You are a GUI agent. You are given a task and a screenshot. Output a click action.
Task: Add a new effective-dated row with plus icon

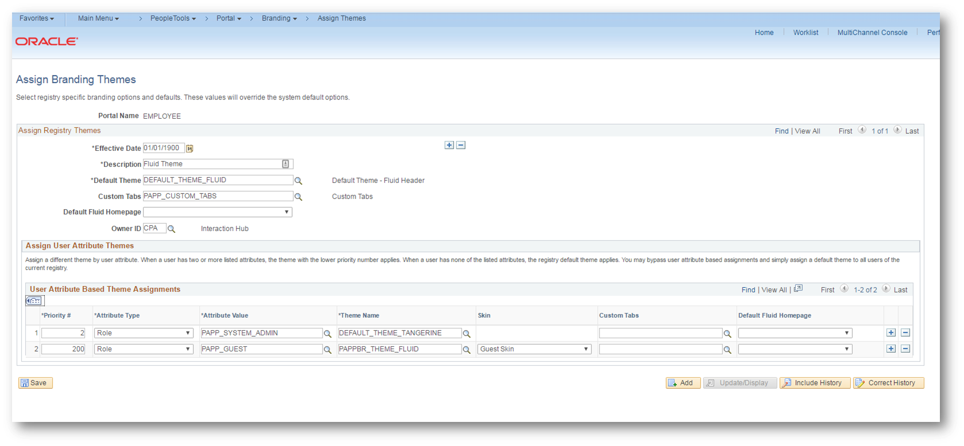(x=449, y=145)
